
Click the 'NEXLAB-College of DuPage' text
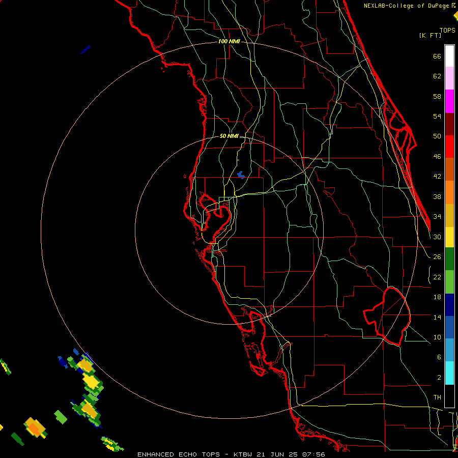pos(407,6)
